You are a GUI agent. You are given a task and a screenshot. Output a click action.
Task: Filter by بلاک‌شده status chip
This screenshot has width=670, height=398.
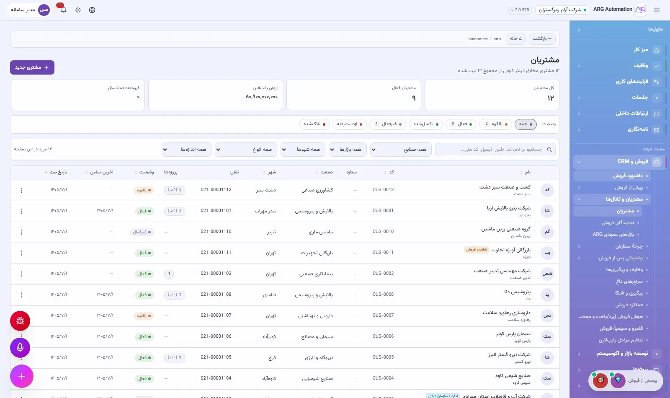point(314,124)
